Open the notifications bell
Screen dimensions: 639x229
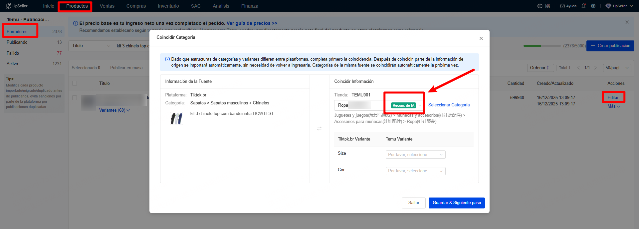583,6
